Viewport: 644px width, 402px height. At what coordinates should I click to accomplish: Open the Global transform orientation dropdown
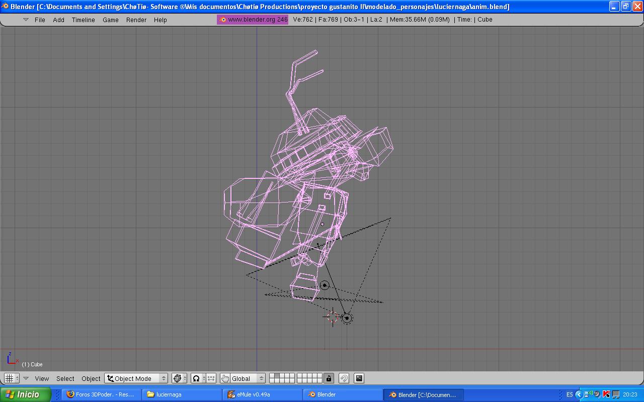[x=248, y=378]
